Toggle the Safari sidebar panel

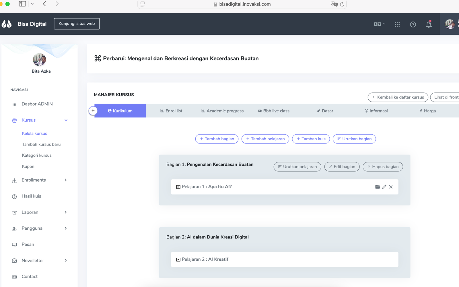click(22, 4)
